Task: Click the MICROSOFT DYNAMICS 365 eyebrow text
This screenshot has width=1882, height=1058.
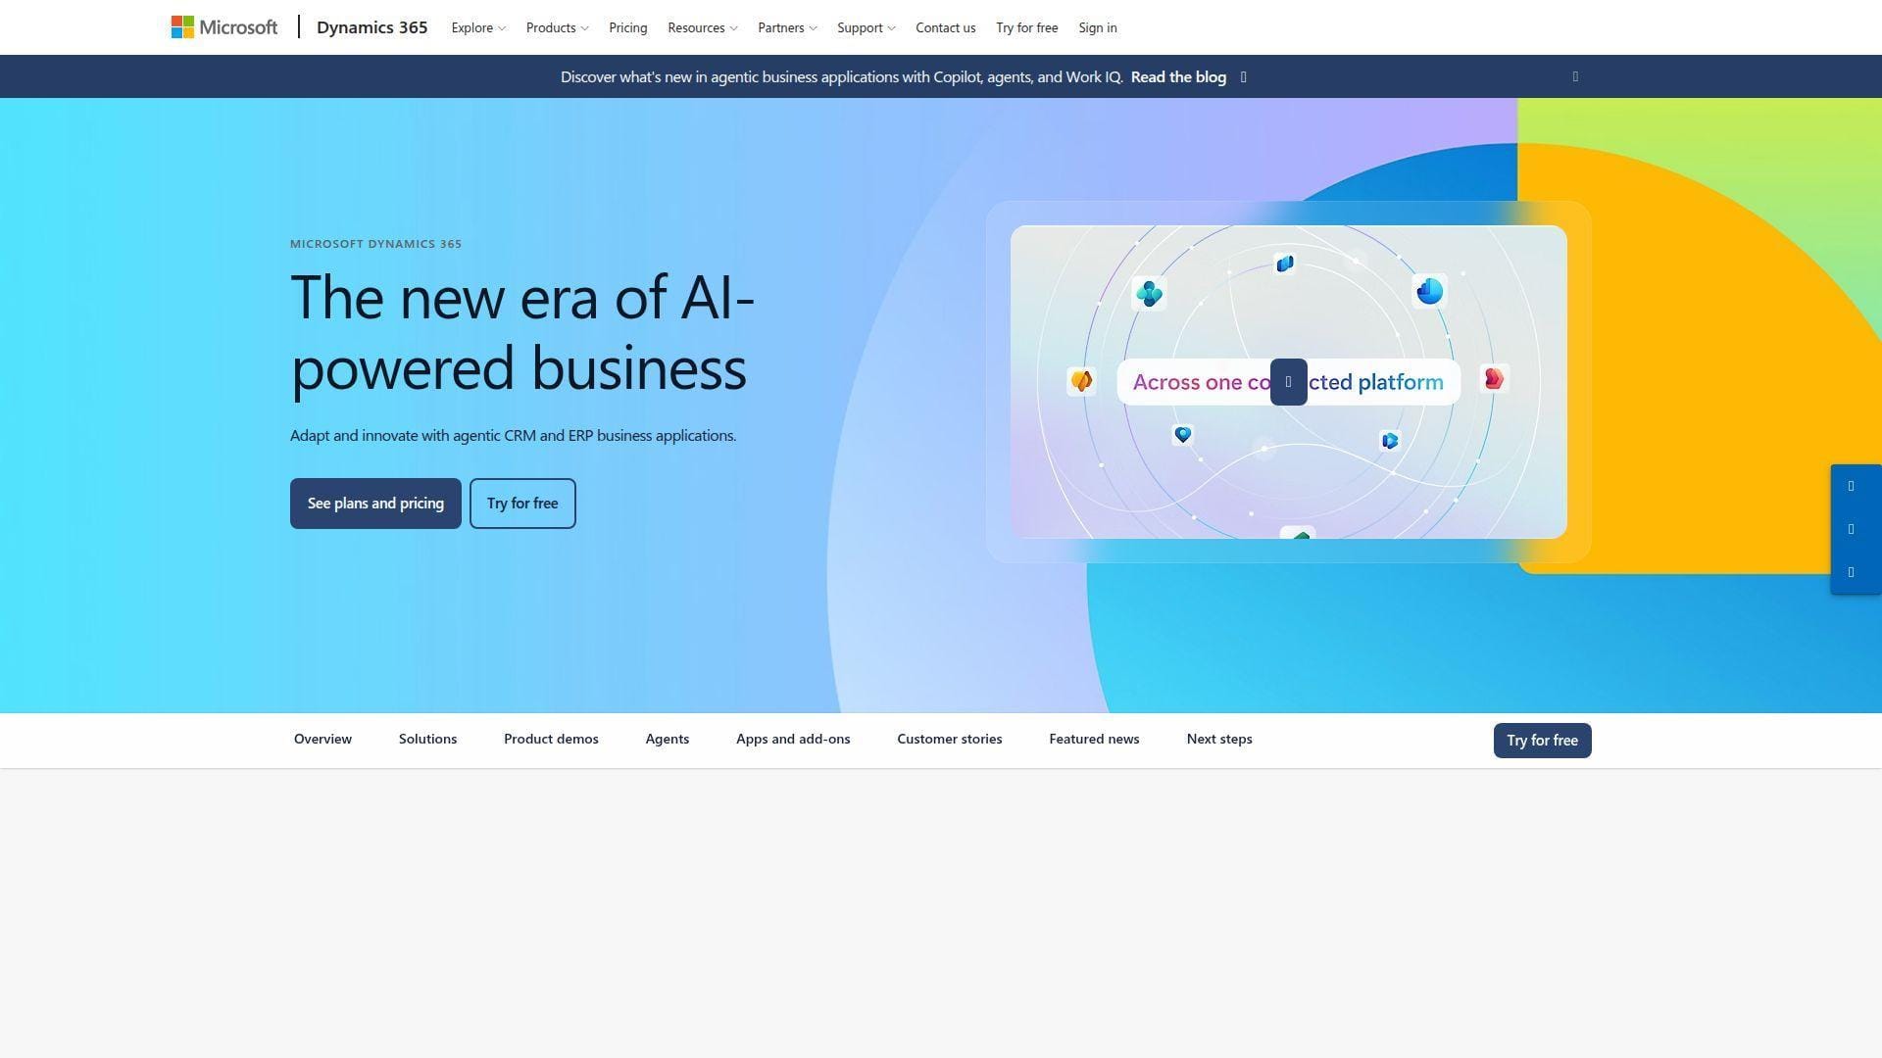Action: click(375, 244)
